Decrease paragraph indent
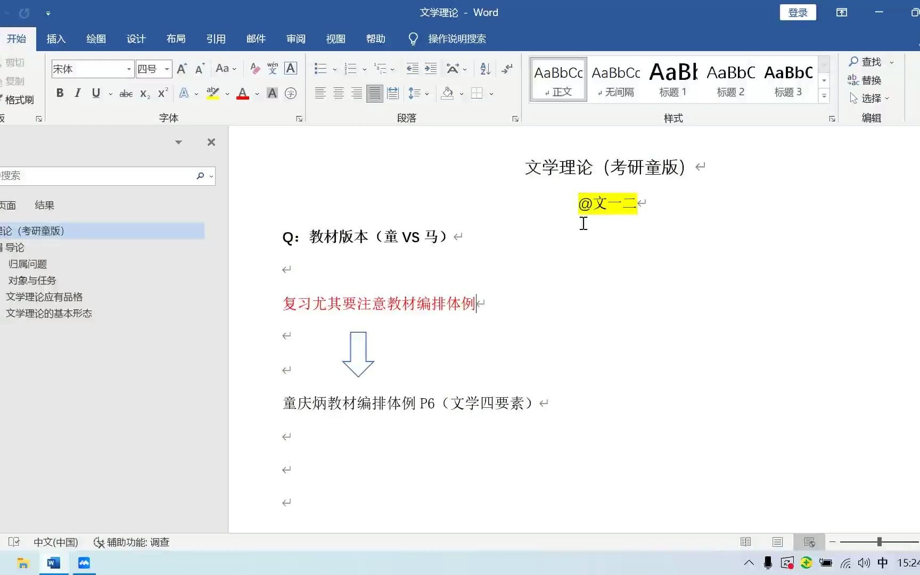The image size is (920, 575). [413, 68]
